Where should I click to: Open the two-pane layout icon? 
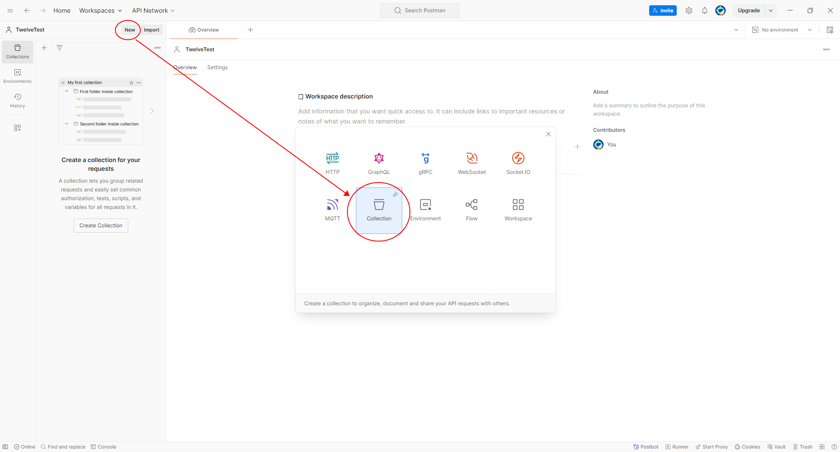pyautogui.click(x=822, y=447)
